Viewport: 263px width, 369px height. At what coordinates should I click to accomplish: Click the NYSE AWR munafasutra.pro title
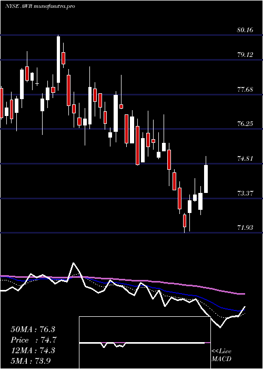[x=40, y=6]
